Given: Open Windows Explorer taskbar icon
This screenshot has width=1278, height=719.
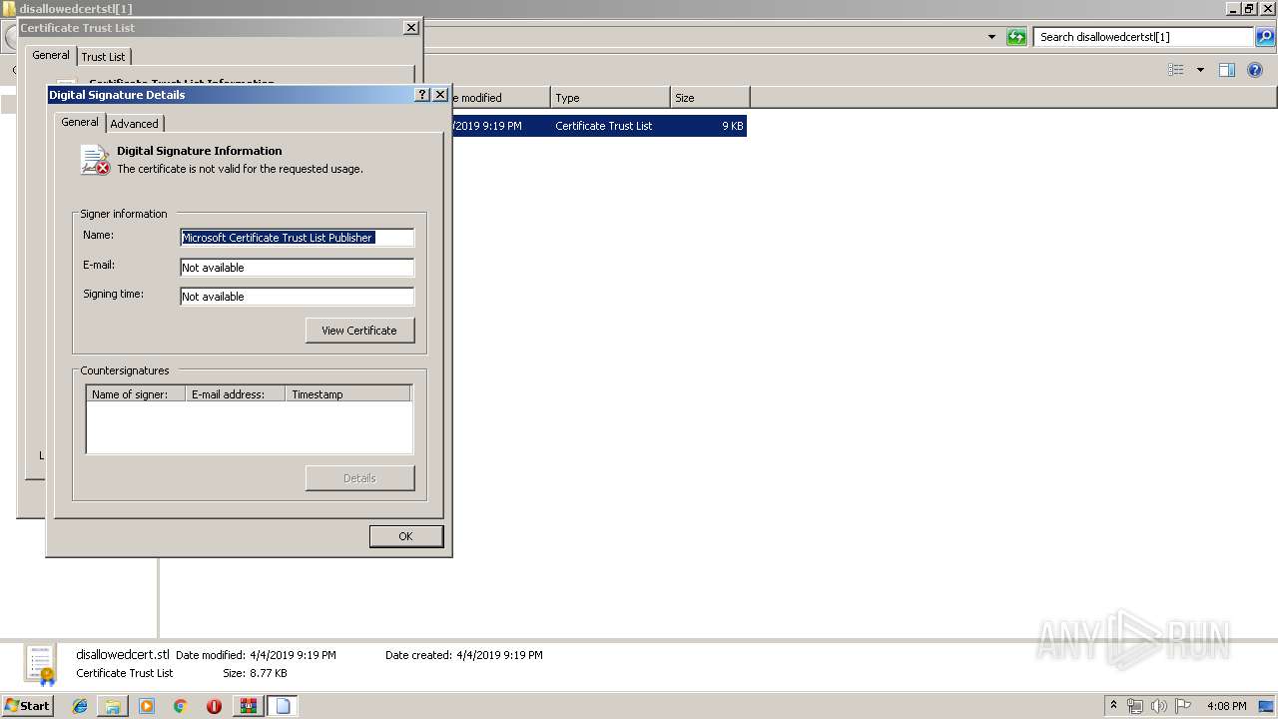Looking at the screenshot, I should (113, 706).
